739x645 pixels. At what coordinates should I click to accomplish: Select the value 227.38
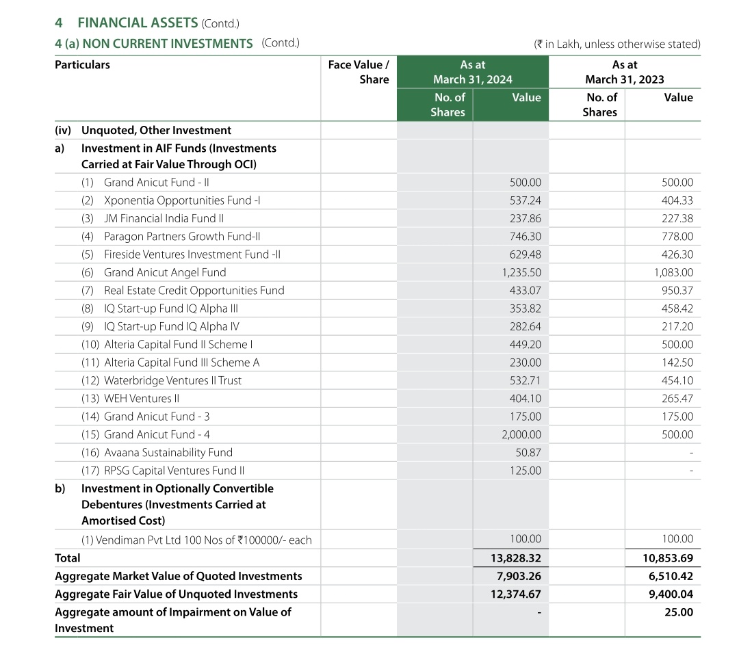pos(677,218)
